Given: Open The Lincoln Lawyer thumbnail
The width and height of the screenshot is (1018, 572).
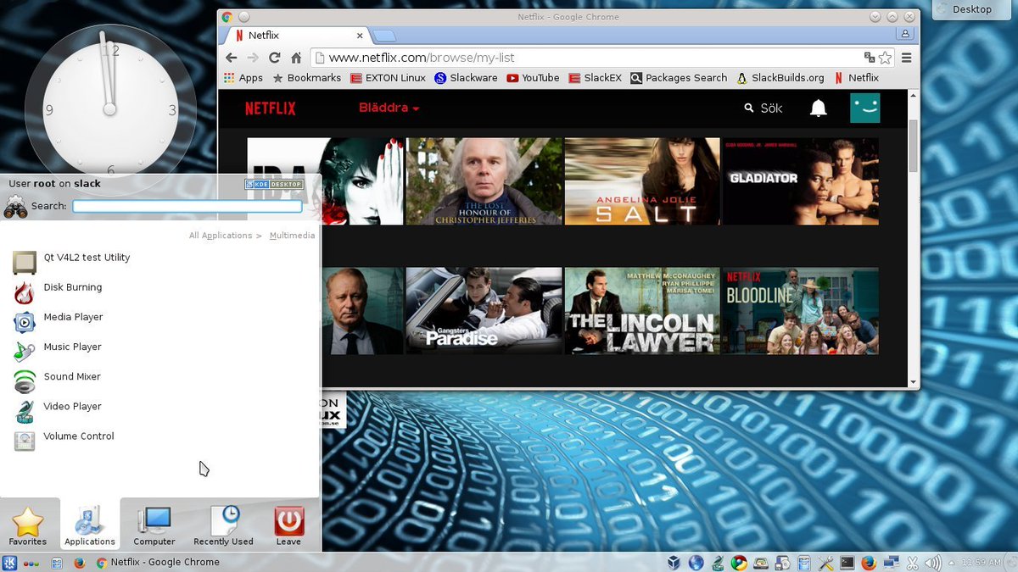Looking at the screenshot, I should click(x=642, y=311).
